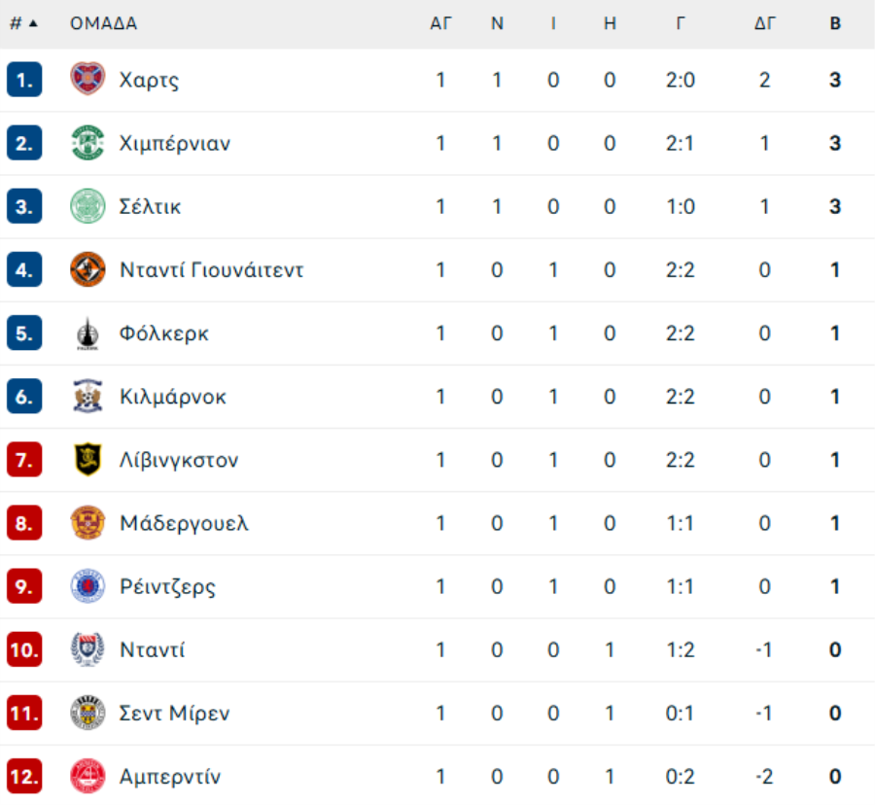Click the Σεντ Μίρεν crest icon
This screenshot has height=805, width=875.
(87, 713)
